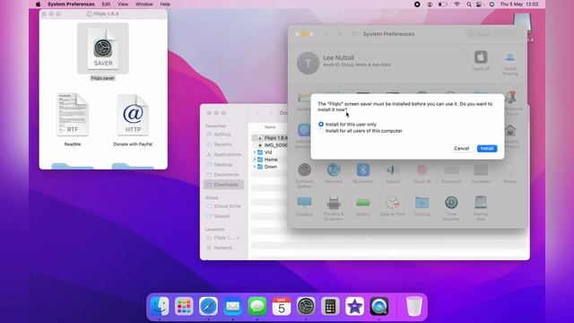Open Family Sharing preferences pane

click(510, 64)
